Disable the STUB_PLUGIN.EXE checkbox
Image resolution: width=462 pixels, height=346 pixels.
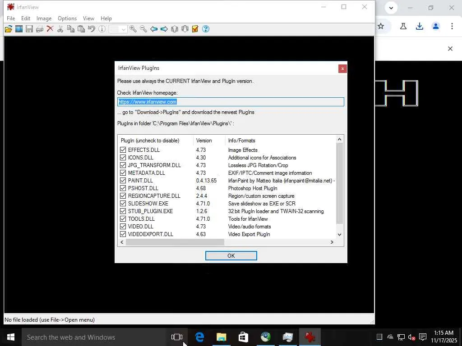pos(123,211)
